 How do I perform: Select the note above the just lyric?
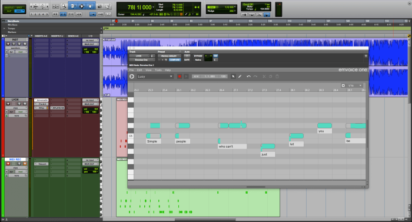[268, 146]
